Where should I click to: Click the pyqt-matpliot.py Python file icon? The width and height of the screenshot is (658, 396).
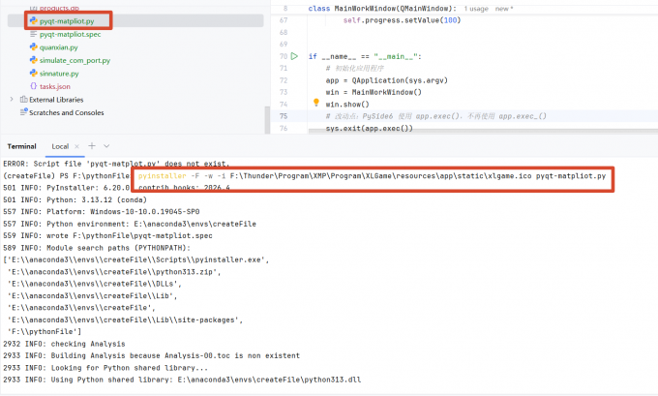[34, 20]
